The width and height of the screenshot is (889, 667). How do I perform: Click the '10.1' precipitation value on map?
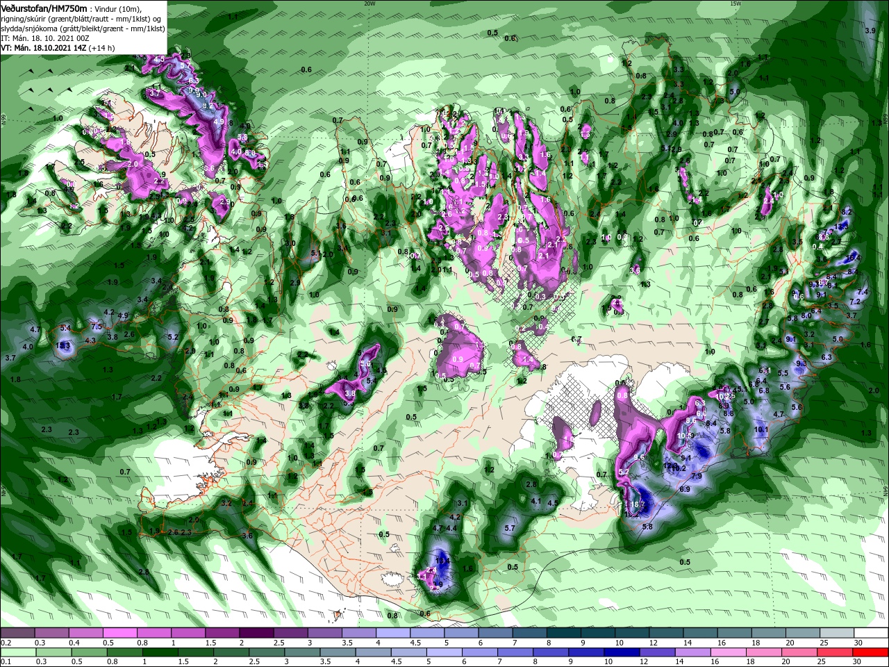(x=761, y=429)
